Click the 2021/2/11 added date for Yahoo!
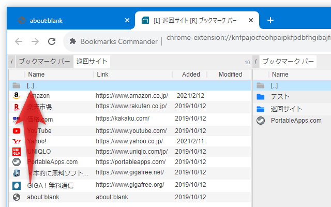Screen dimensions: 331x207 tap(190, 141)
